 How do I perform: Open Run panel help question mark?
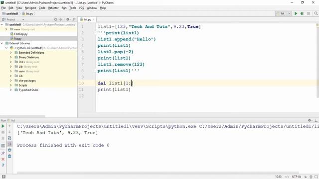(3, 166)
